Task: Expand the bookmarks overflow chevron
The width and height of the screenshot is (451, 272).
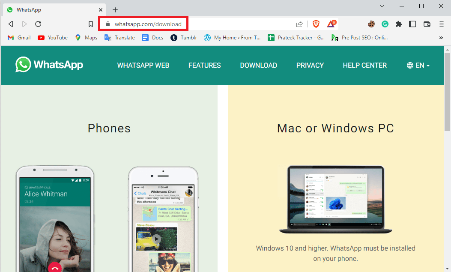Action: click(x=441, y=38)
